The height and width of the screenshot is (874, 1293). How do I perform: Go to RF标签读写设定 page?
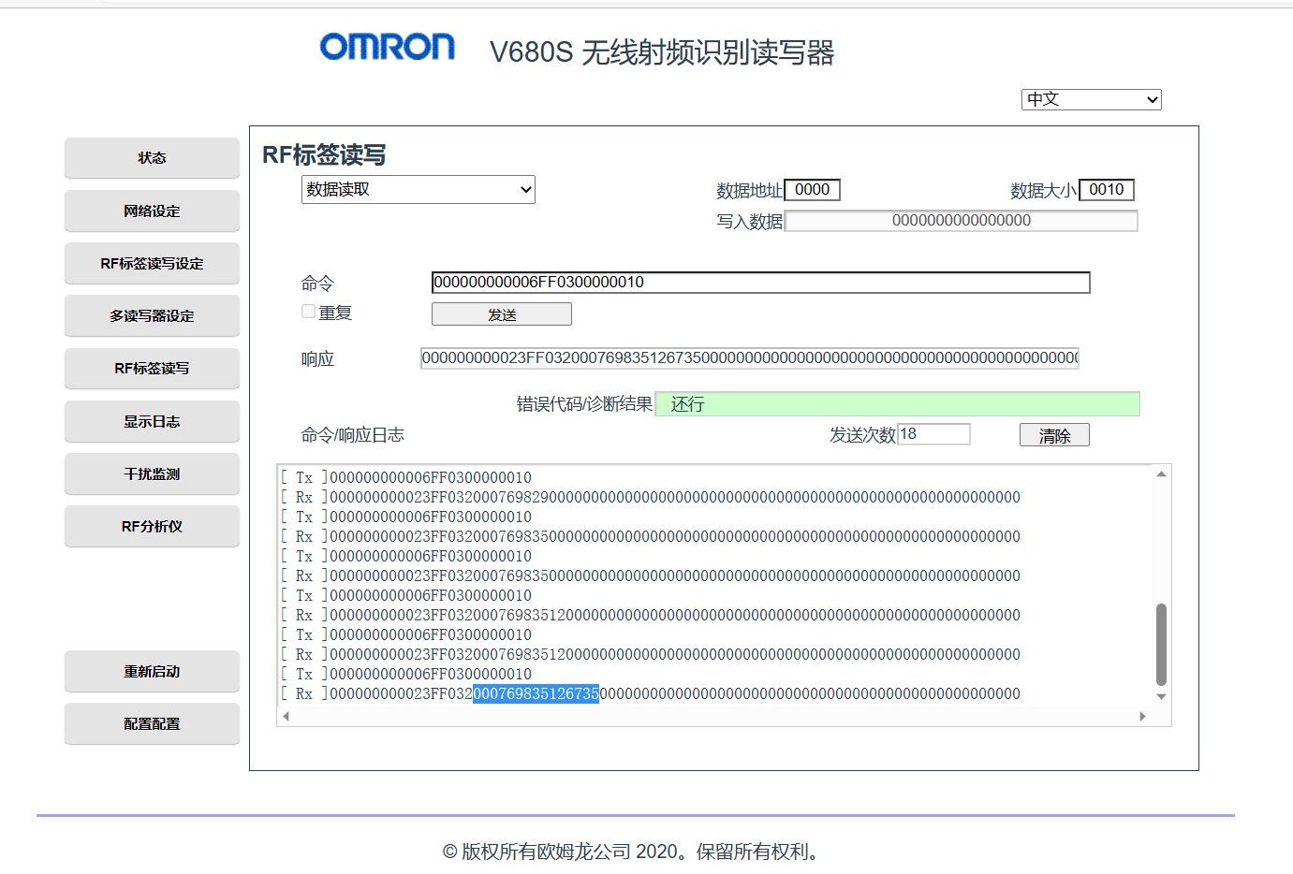(x=152, y=264)
